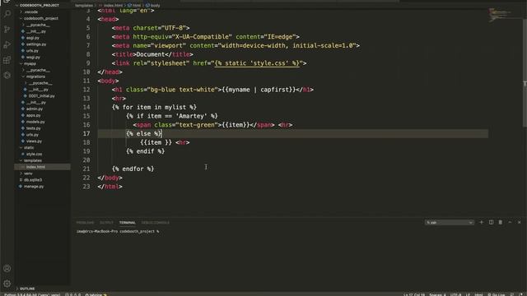The width and height of the screenshot is (527, 296).
Task: Open admin.py file
Action: (x=35, y=109)
